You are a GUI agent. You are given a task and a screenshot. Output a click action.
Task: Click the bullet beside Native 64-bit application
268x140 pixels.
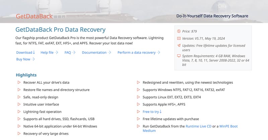pyautogui.click(x=19, y=126)
